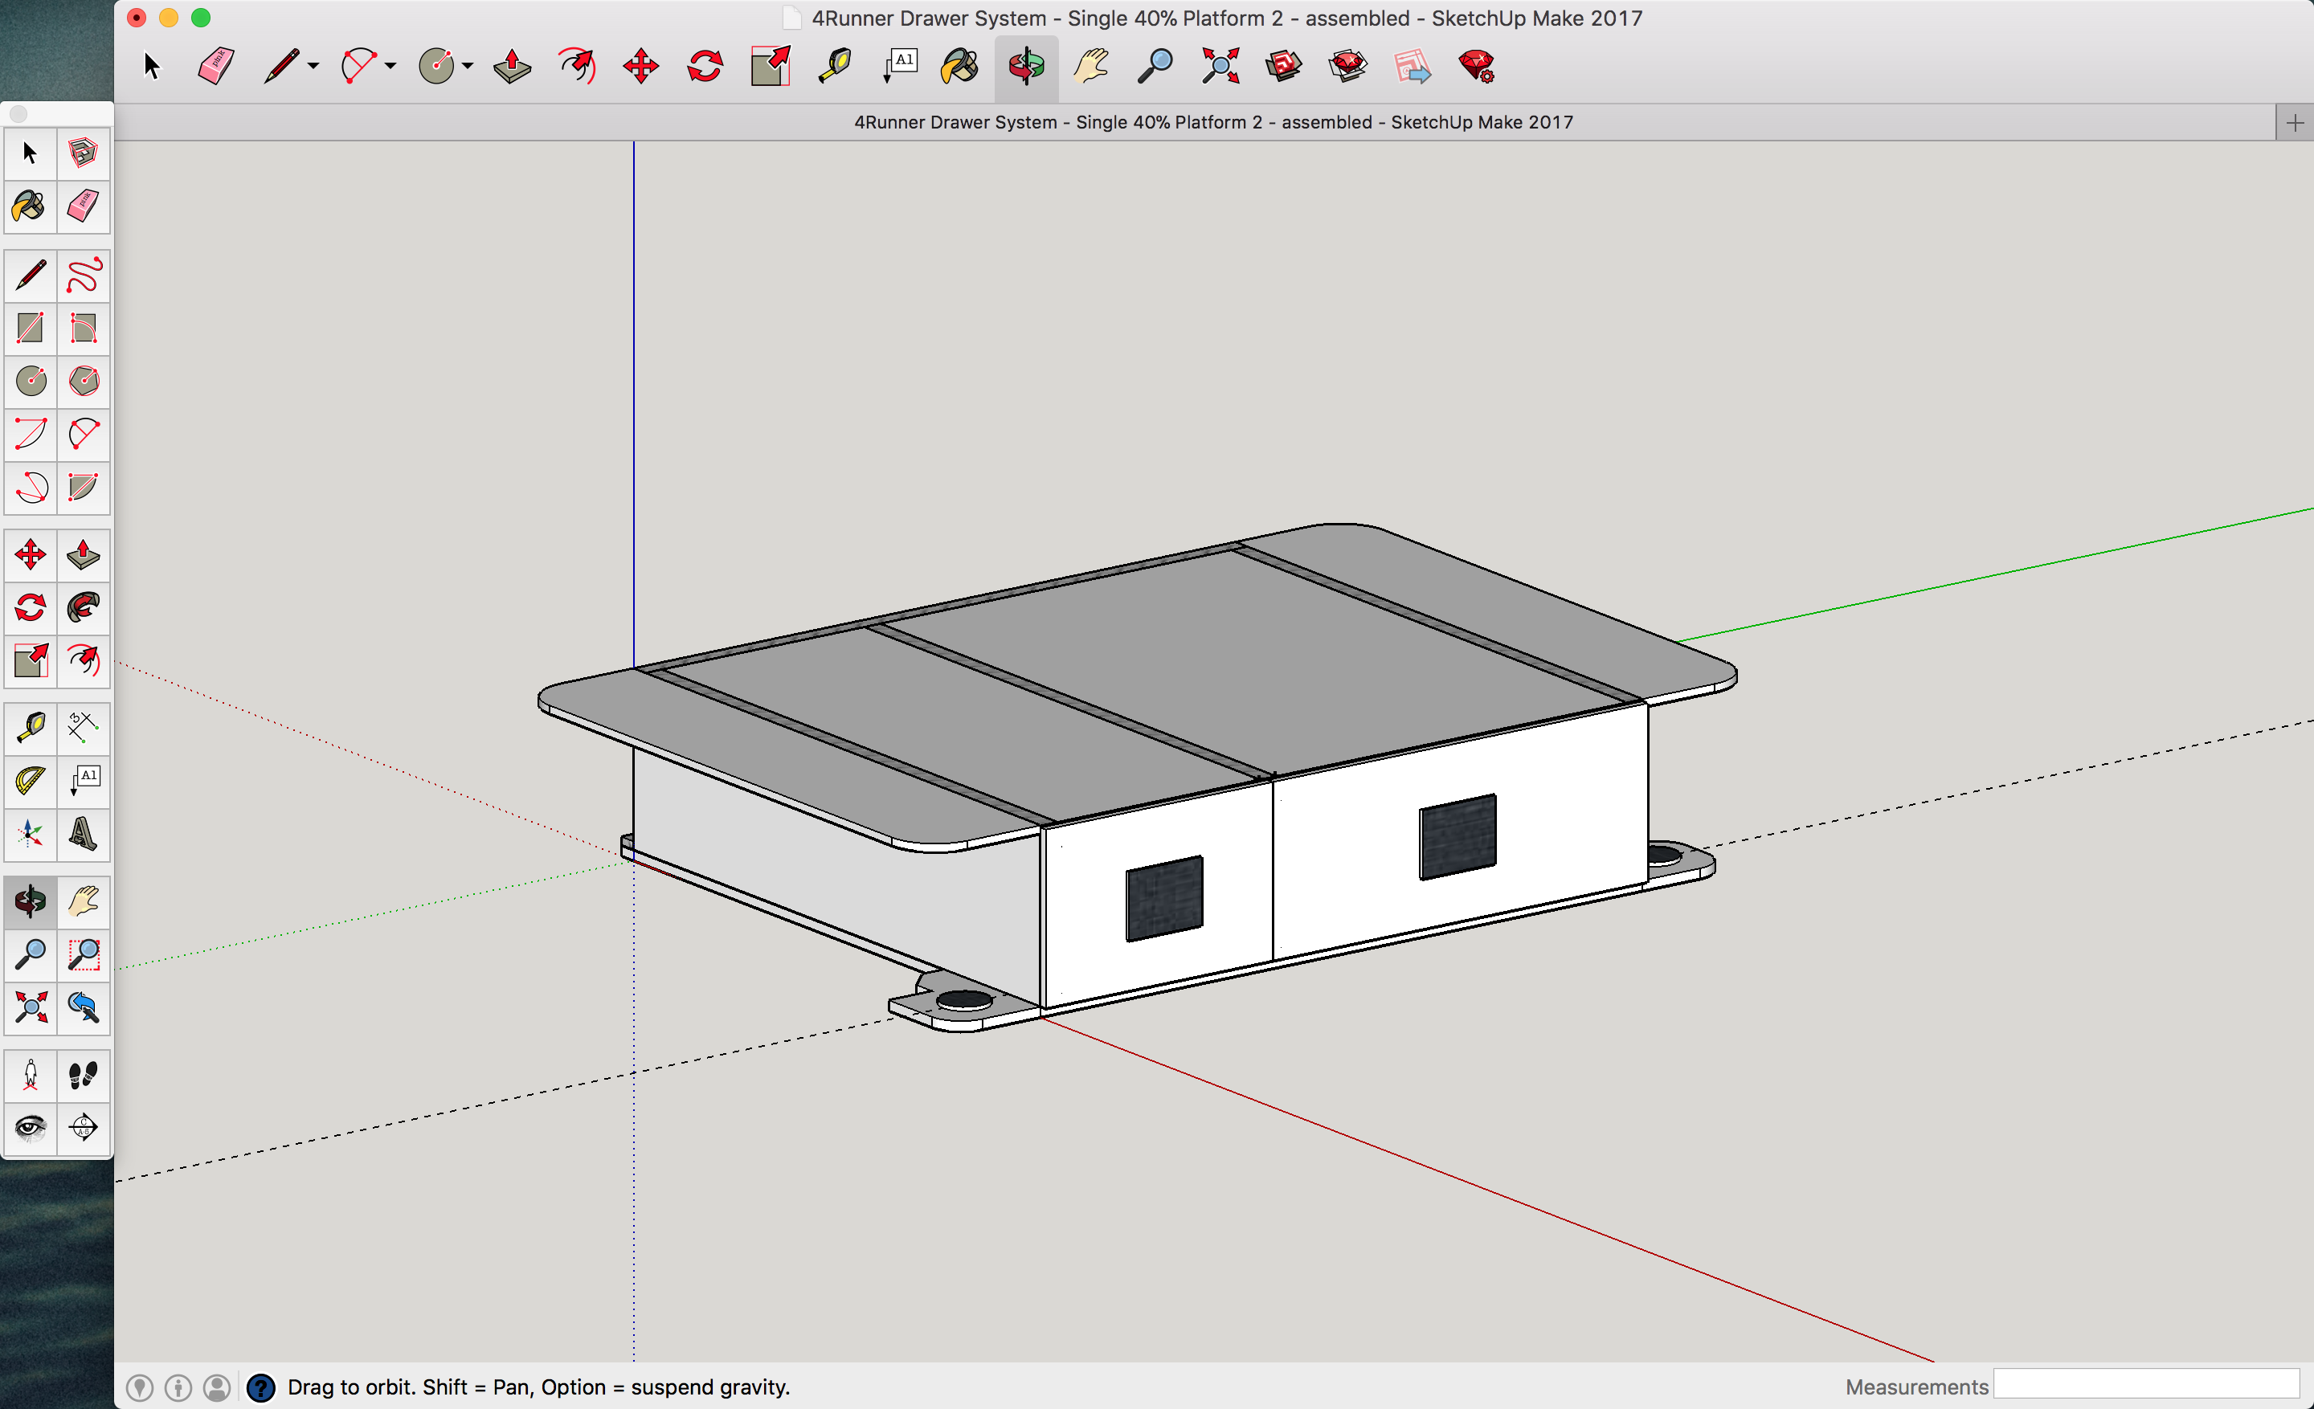
Task: Open the Extension Warehouse icon
Action: [1348, 67]
